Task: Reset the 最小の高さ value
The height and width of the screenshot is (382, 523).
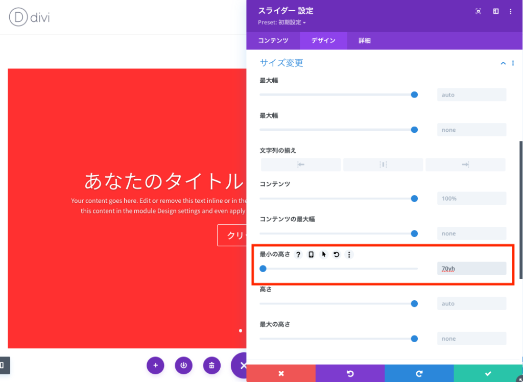Action: pyautogui.click(x=336, y=254)
